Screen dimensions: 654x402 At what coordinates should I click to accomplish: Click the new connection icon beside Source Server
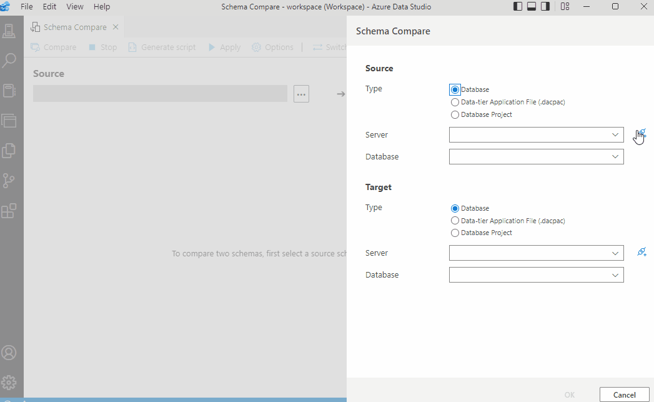point(642,133)
